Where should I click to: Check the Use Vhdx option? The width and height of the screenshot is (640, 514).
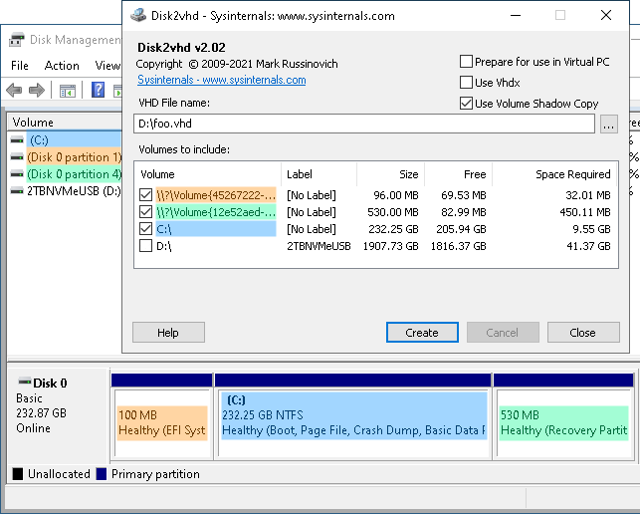466,83
